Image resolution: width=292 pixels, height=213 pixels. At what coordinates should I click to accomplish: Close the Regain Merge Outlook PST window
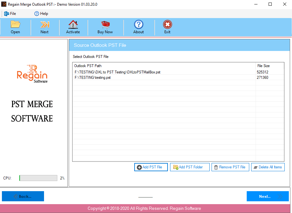285,4
